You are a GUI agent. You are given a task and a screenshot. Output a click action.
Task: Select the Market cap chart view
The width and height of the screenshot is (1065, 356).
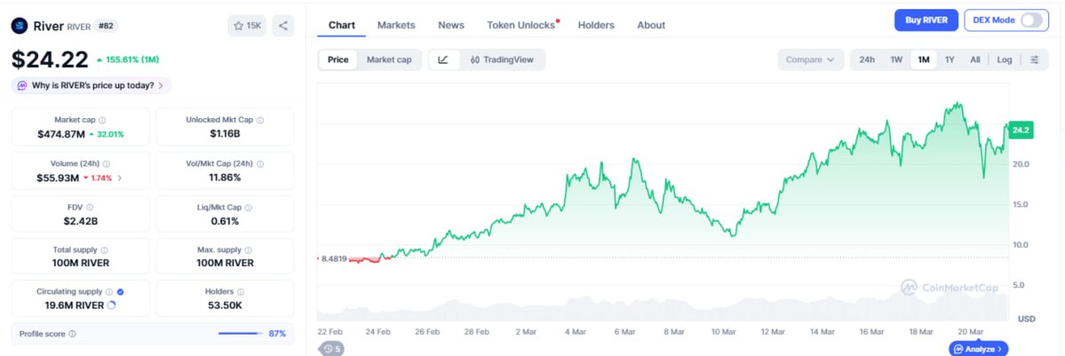389,59
